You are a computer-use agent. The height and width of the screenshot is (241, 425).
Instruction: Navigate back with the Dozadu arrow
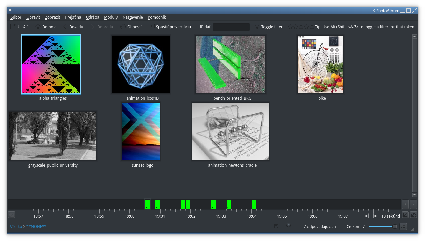65,27
